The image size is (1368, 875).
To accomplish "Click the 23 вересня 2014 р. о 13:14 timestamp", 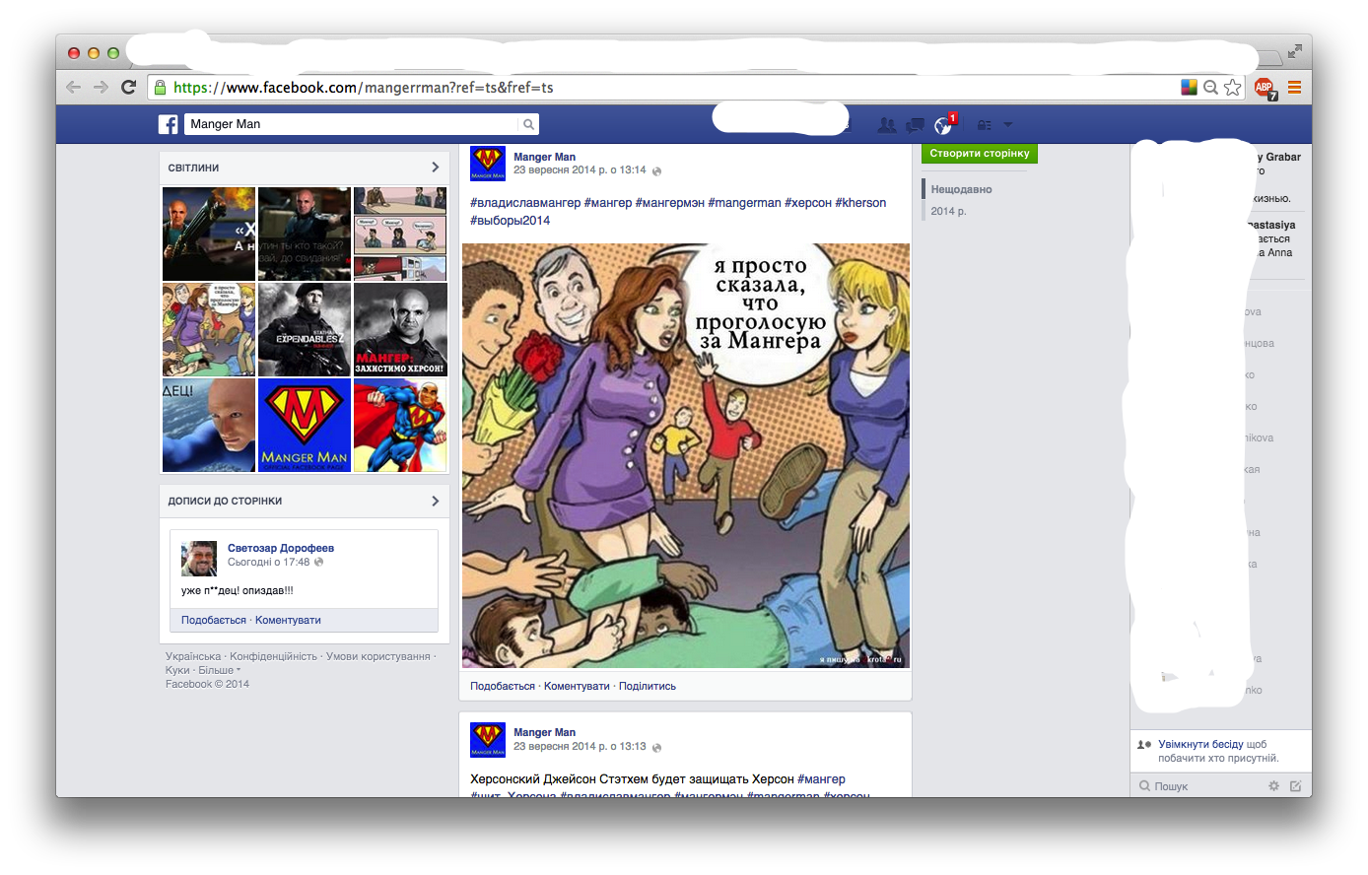I will point(580,170).
